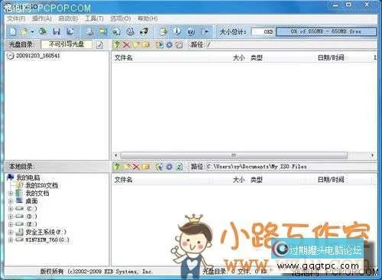Sort local list by 文件名 column
The height and width of the screenshot is (280, 382).
coord(160,180)
